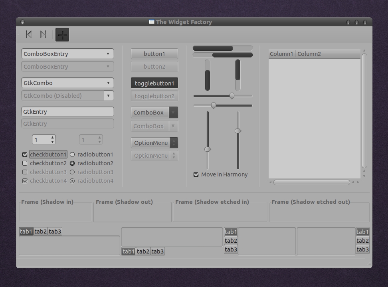Click the list's horizontal scrollbar

point(311,182)
